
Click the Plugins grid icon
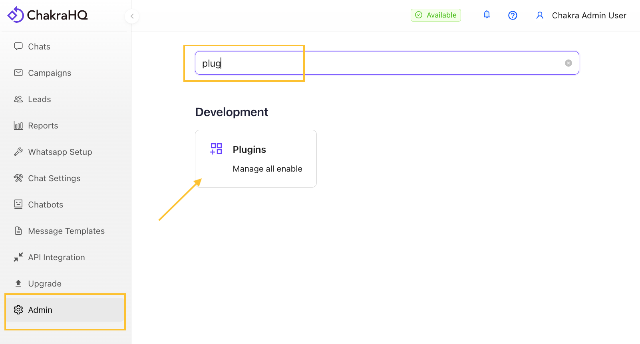[x=216, y=149]
